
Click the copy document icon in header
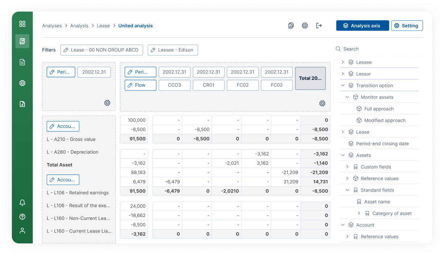pos(291,26)
